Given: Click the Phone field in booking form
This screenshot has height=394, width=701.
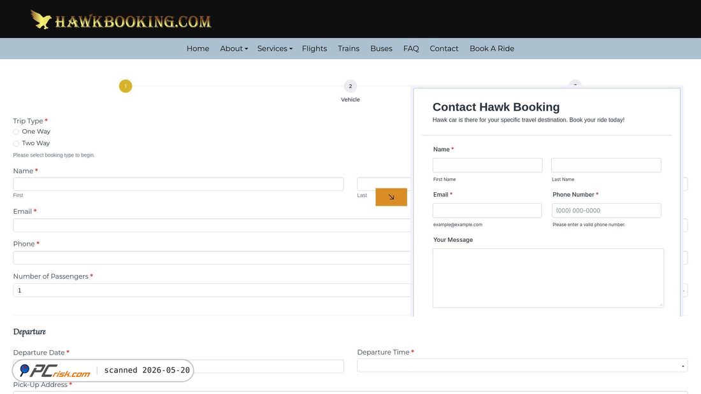Looking at the screenshot, I should coord(212,258).
